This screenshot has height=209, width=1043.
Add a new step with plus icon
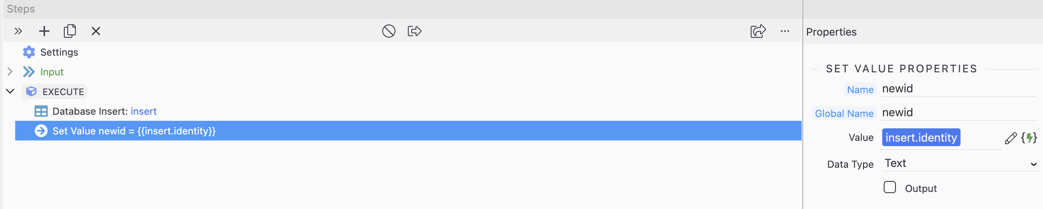point(44,31)
